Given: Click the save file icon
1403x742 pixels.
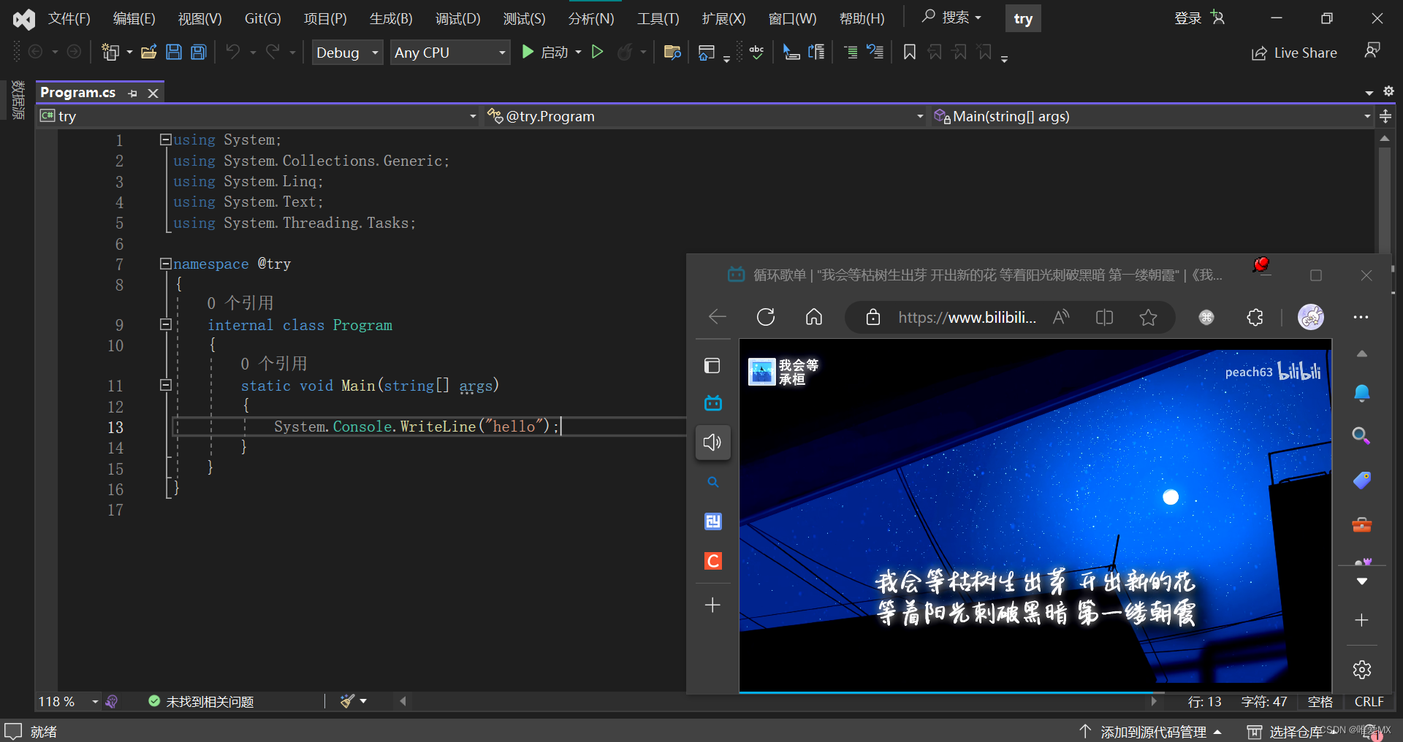Looking at the screenshot, I should (x=174, y=52).
